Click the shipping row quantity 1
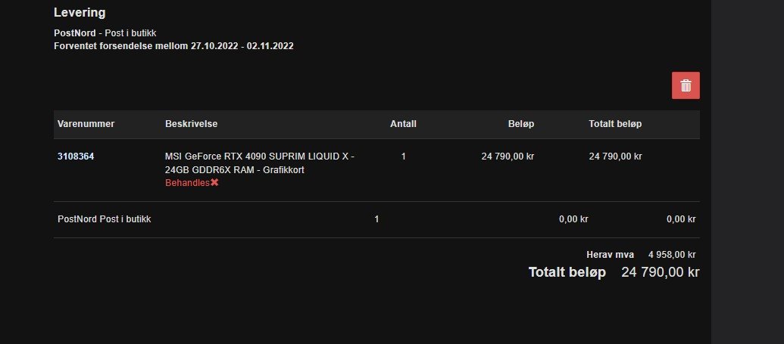This screenshot has width=784, height=344. tap(376, 219)
